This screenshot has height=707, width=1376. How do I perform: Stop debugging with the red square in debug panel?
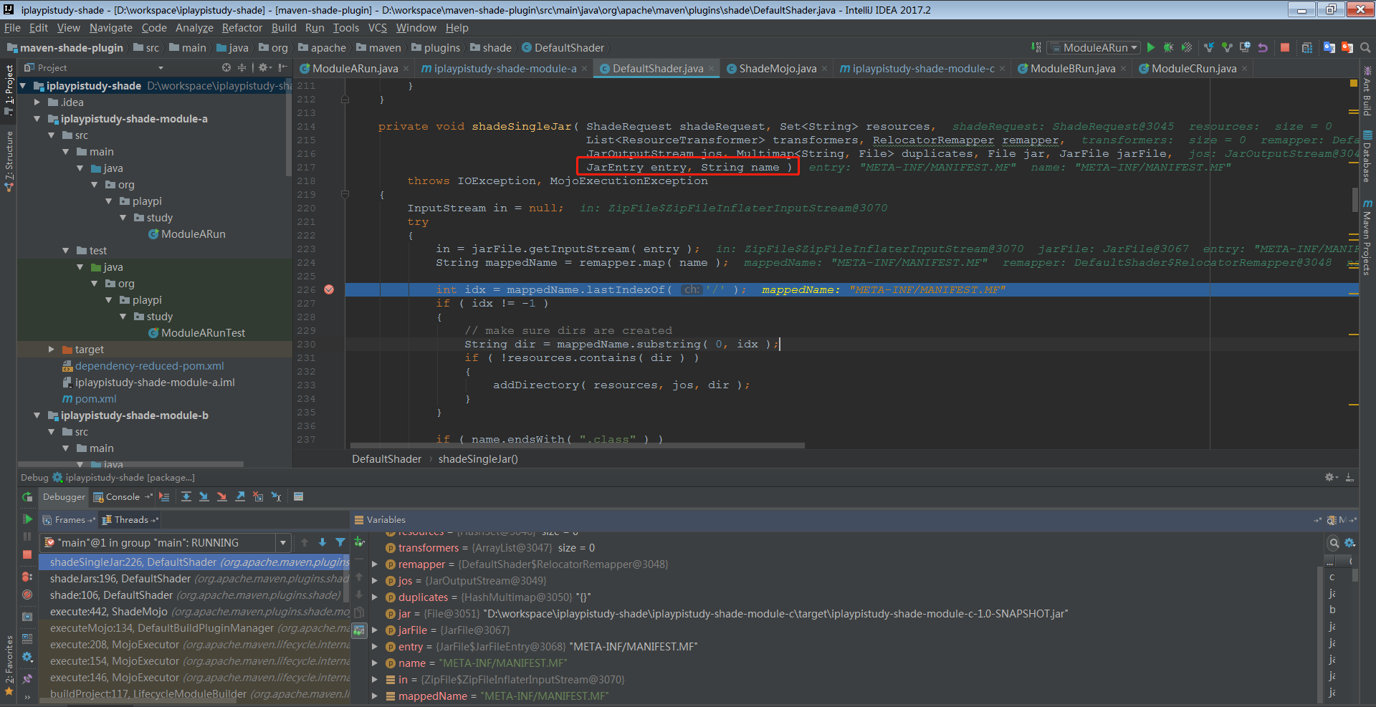point(27,554)
